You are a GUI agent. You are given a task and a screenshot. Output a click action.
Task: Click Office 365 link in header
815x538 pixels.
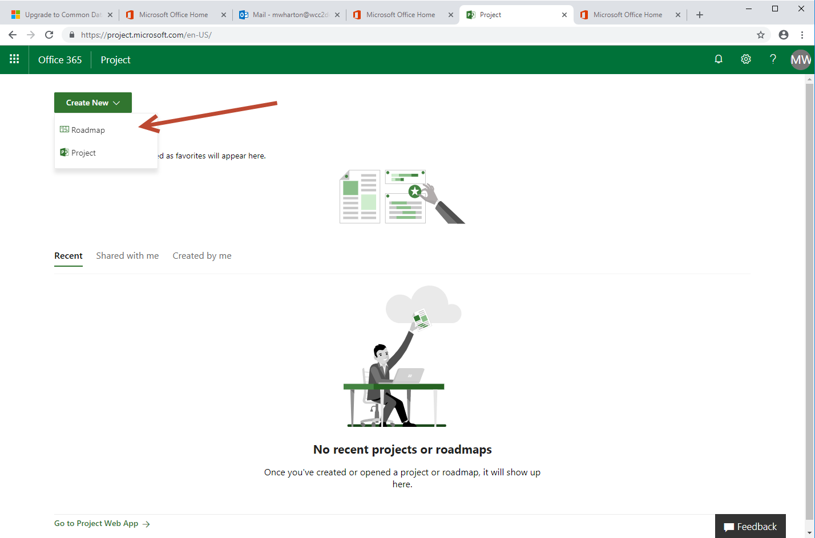(x=60, y=60)
